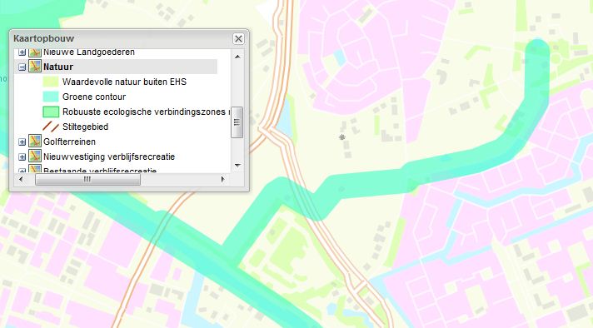Select the Natuur tree label
593x328 pixels.
point(58,67)
